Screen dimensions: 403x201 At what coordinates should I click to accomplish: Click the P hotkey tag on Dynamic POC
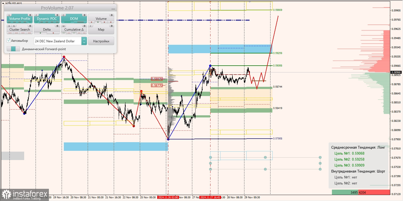[x=36, y=15]
